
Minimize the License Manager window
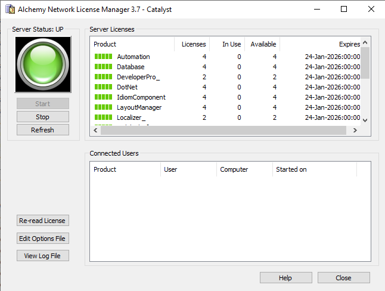[317, 10]
